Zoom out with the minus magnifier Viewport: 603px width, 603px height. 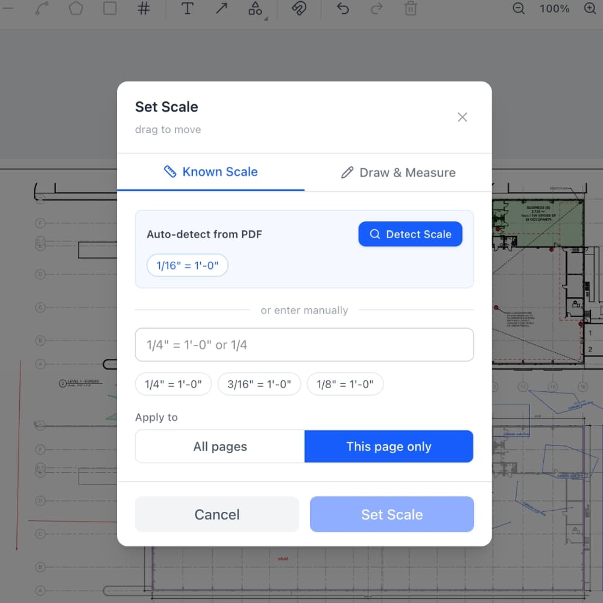[x=519, y=9]
